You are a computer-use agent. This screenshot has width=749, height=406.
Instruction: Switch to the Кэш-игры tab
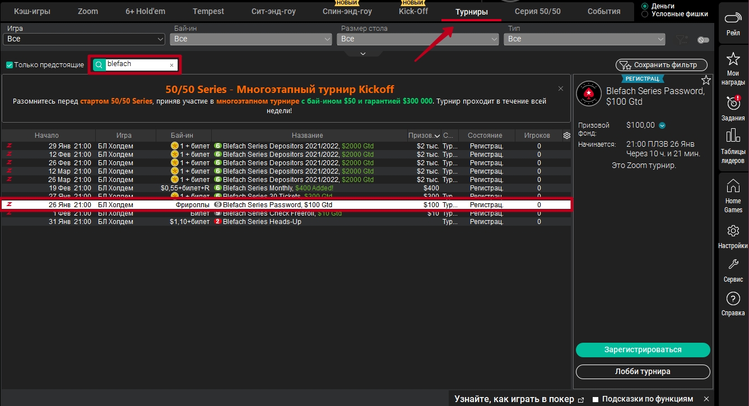click(32, 11)
